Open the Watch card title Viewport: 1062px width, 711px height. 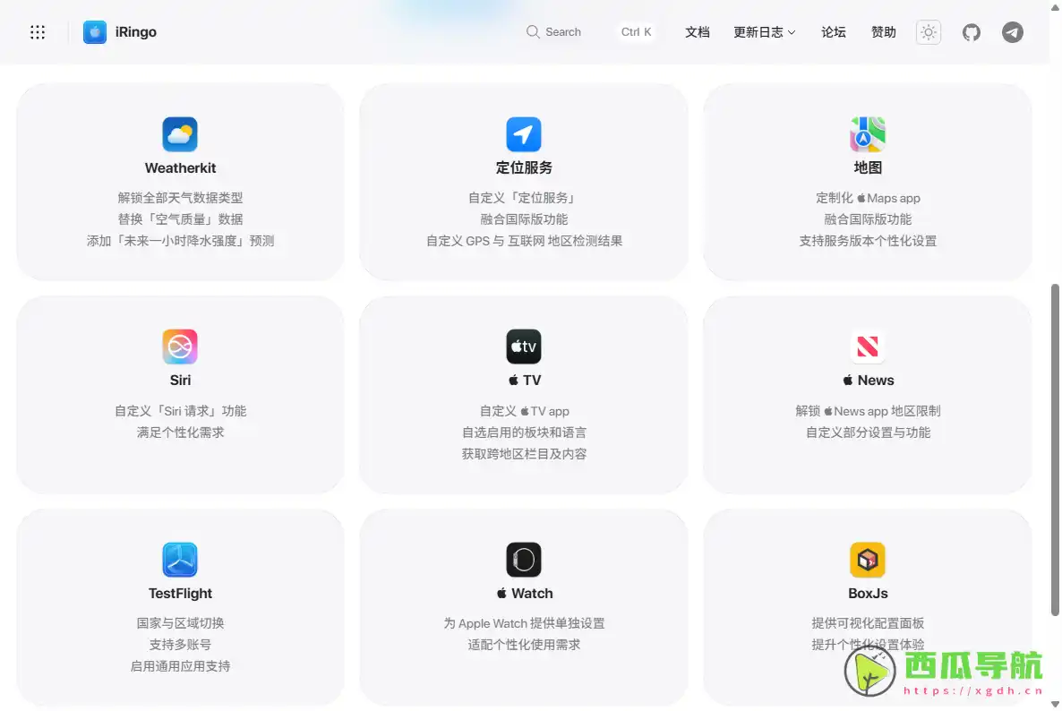click(524, 593)
